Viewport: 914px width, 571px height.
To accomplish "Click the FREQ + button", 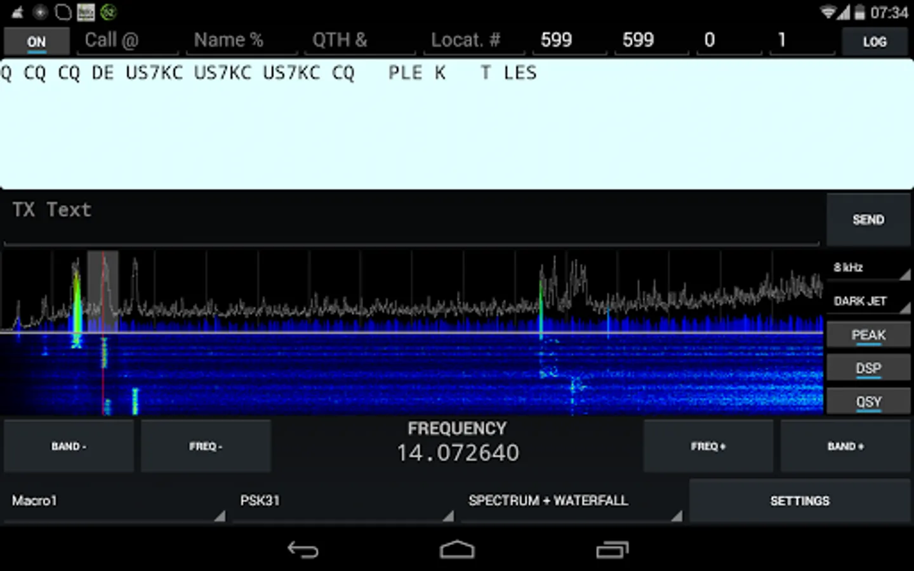I will click(708, 446).
